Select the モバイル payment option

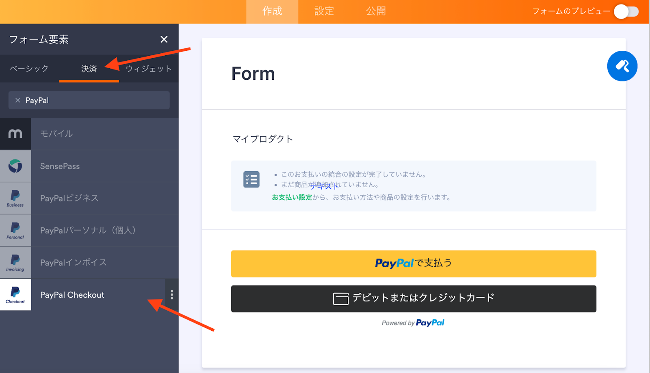89,134
